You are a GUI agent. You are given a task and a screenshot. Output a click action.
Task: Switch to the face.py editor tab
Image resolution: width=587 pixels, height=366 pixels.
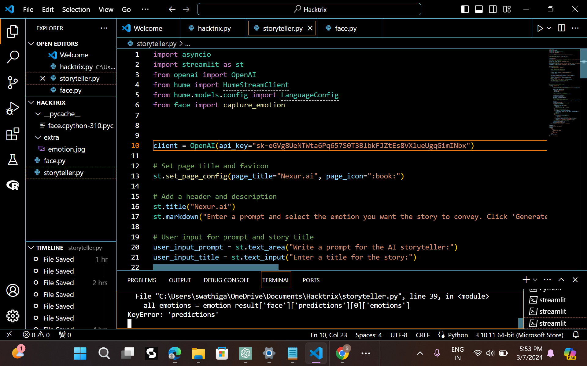click(x=345, y=28)
